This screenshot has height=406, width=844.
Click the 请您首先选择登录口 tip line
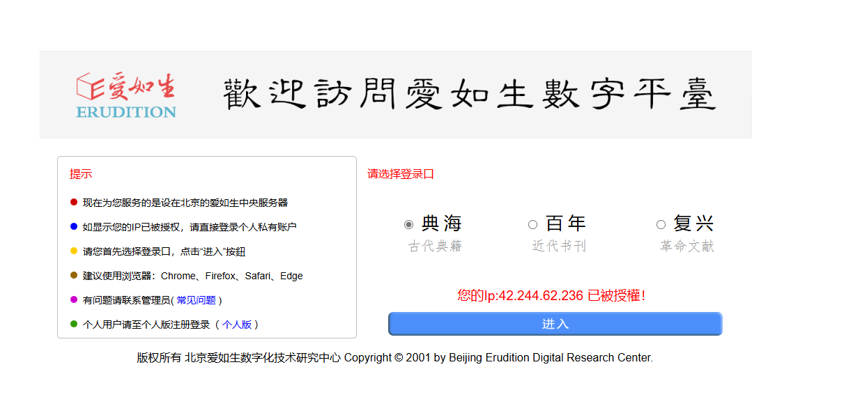coord(164,251)
